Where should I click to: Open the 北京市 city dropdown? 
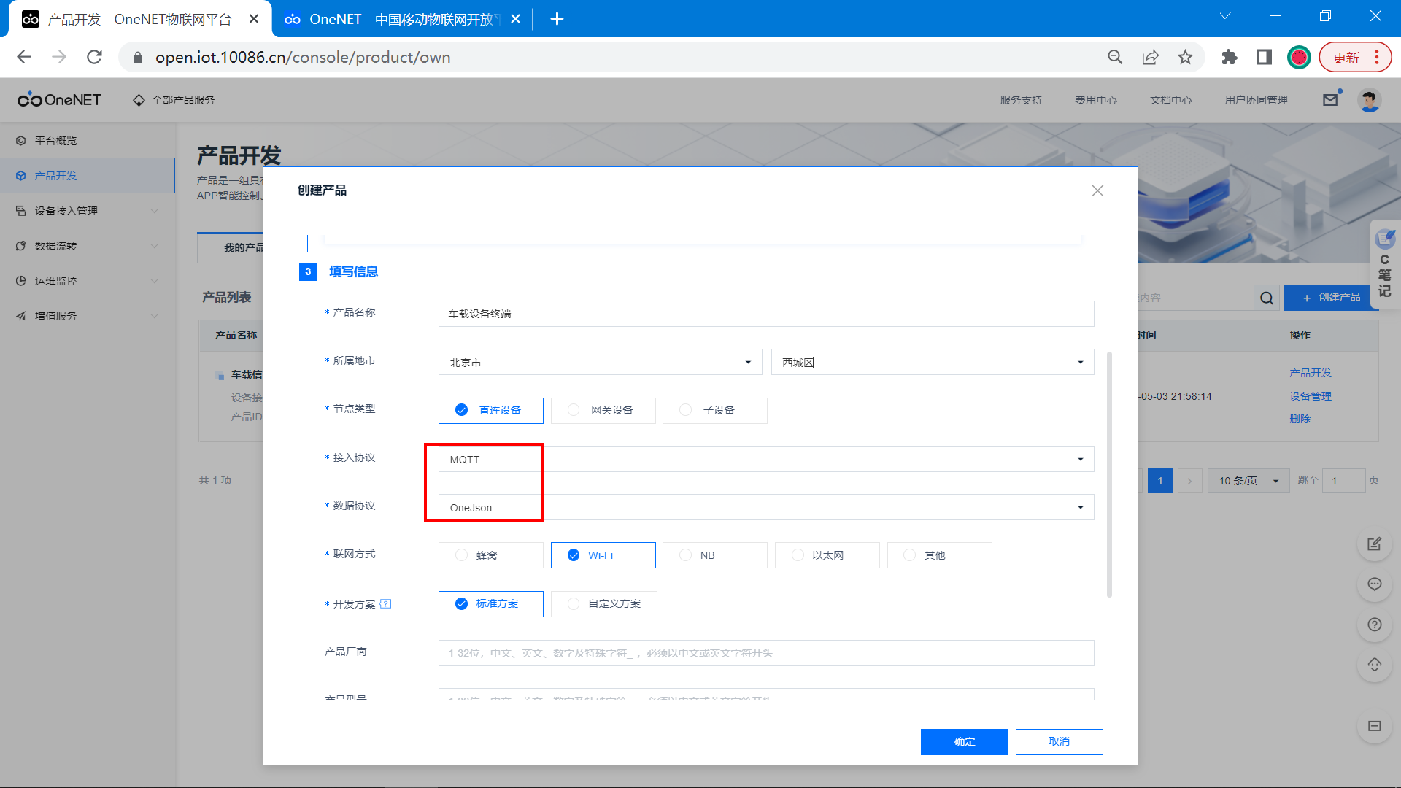600,362
